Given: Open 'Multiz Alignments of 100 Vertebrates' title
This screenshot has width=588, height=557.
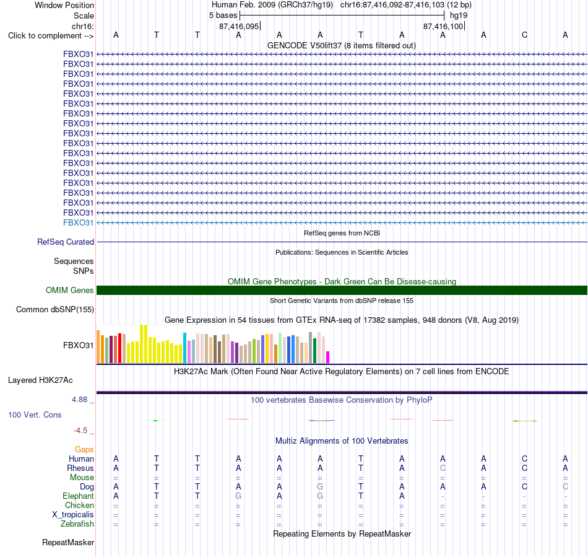Looking at the screenshot, I should 342,441.
